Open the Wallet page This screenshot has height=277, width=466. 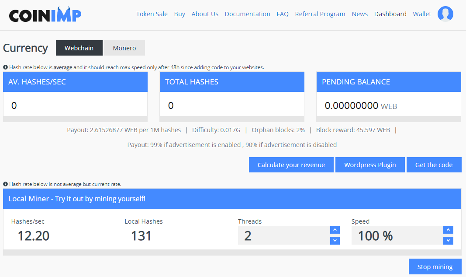422,14
